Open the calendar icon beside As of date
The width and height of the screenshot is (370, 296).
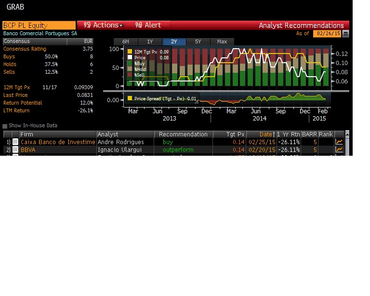click(x=345, y=34)
